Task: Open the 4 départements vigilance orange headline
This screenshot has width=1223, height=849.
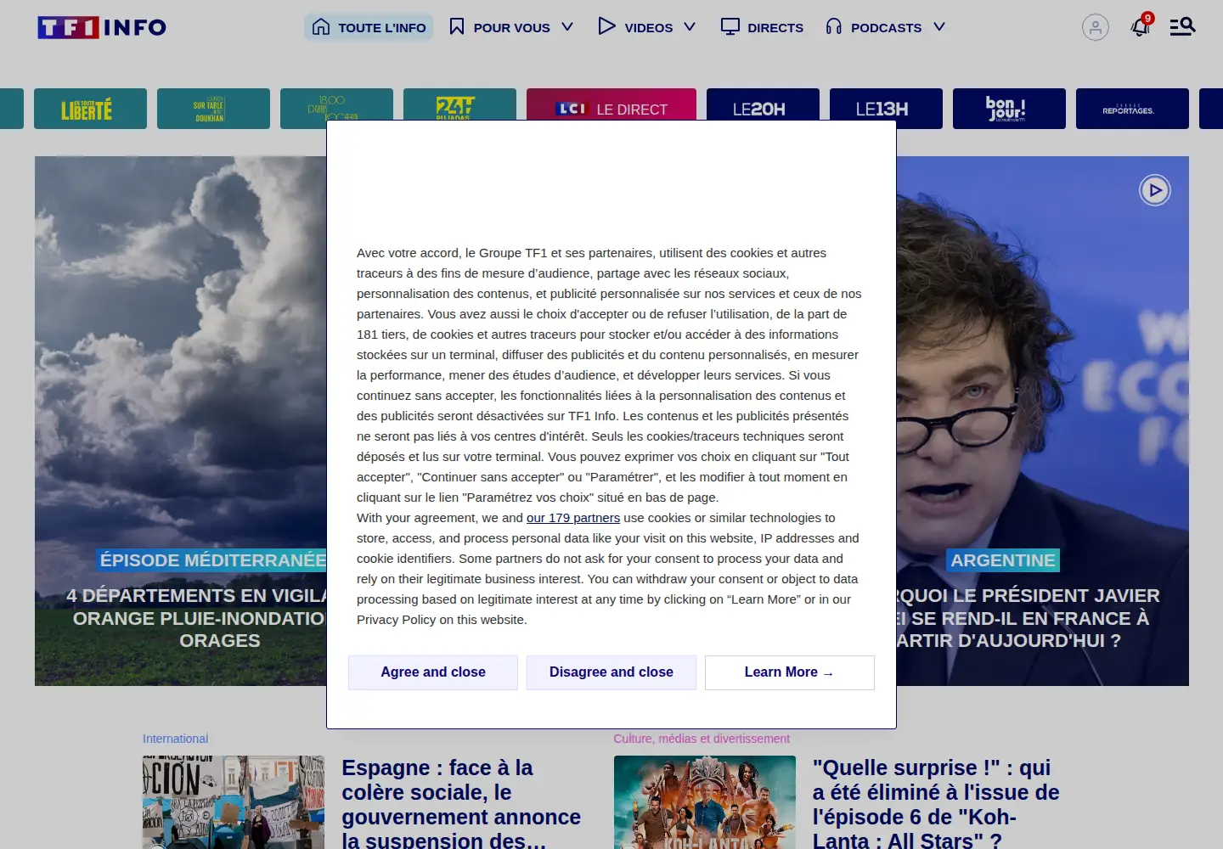Action: [x=197, y=618]
